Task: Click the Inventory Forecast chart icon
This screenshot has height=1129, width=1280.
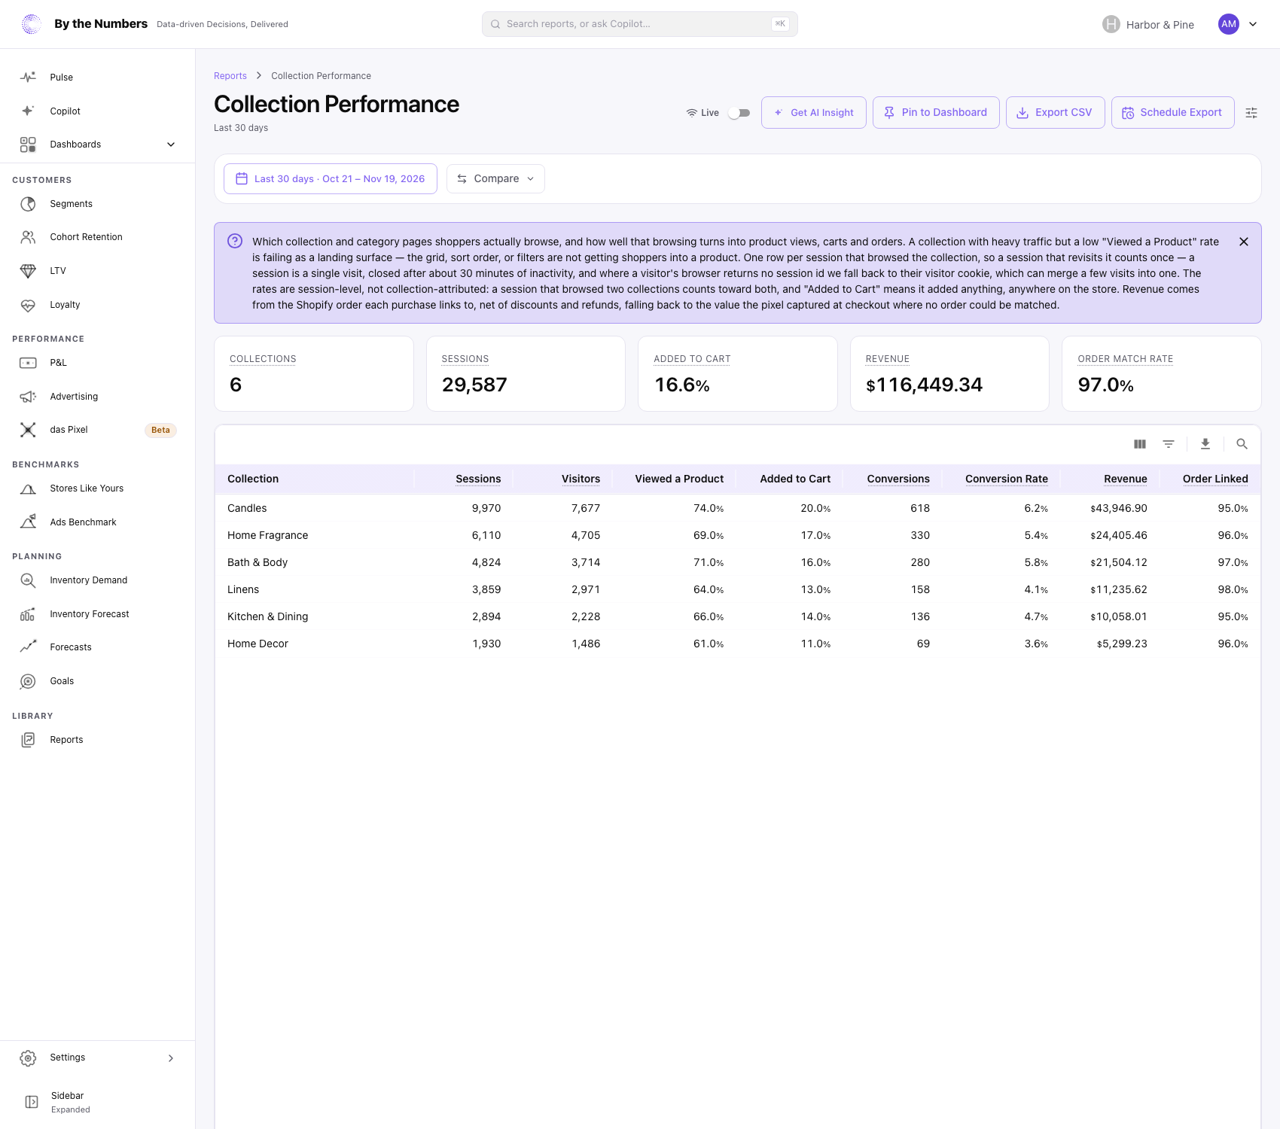Action: coord(28,614)
